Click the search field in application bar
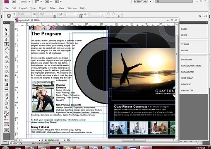 (174, 1)
